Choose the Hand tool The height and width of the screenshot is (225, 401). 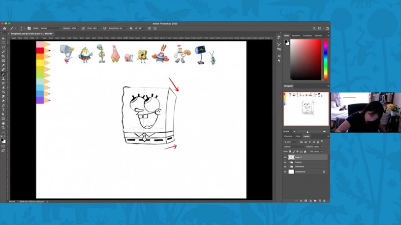tap(3, 123)
